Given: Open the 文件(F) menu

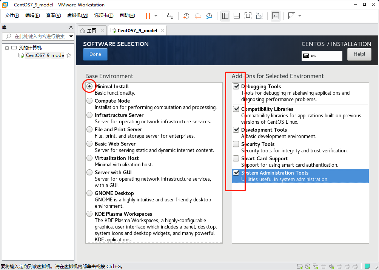Looking at the screenshot, I should (12, 16).
